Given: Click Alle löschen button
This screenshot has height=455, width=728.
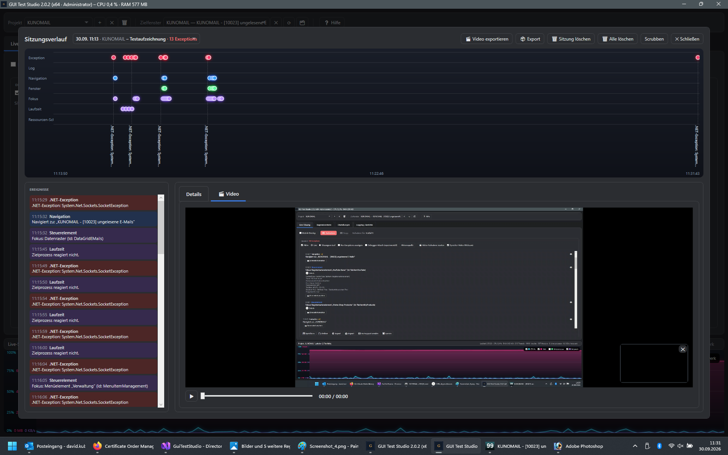Looking at the screenshot, I should (617, 39).
